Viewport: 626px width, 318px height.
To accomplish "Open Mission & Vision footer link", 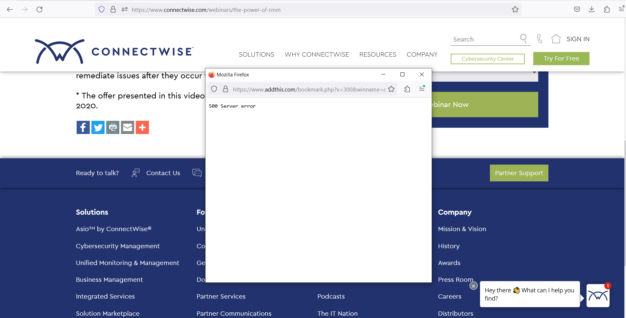I will [462, 229].
